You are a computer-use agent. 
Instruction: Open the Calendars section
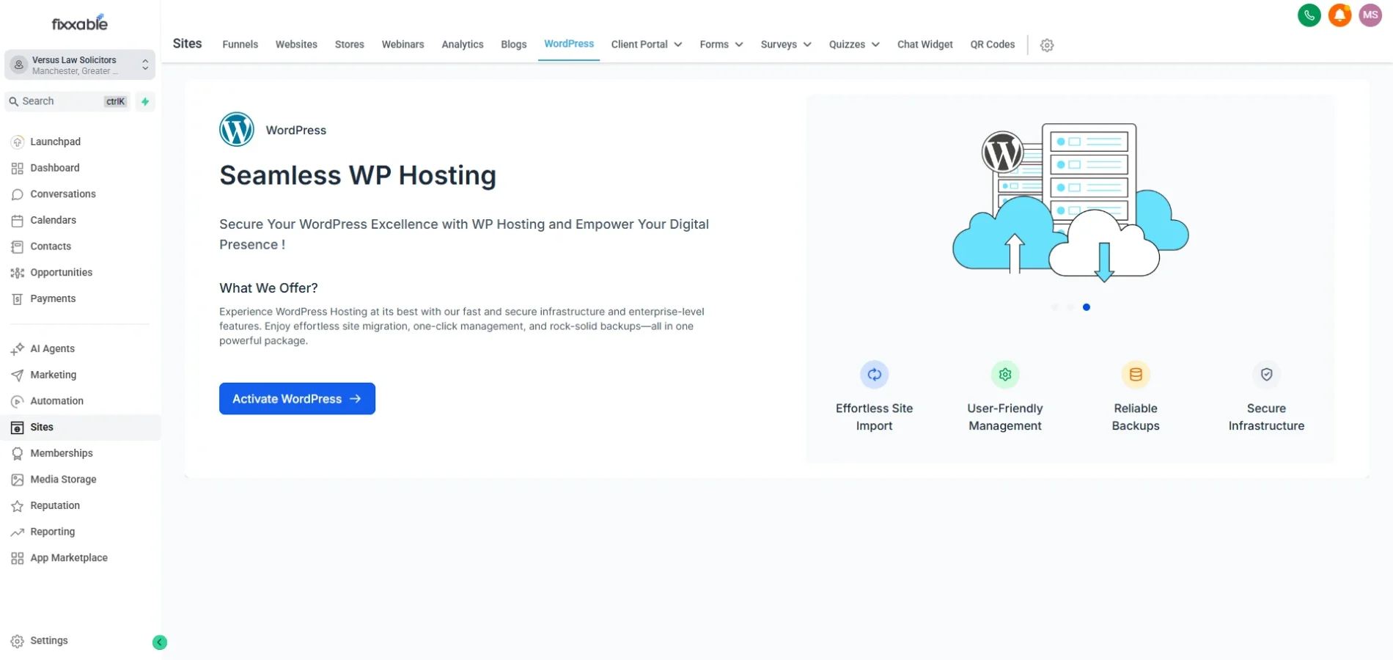tap(53, 220)
